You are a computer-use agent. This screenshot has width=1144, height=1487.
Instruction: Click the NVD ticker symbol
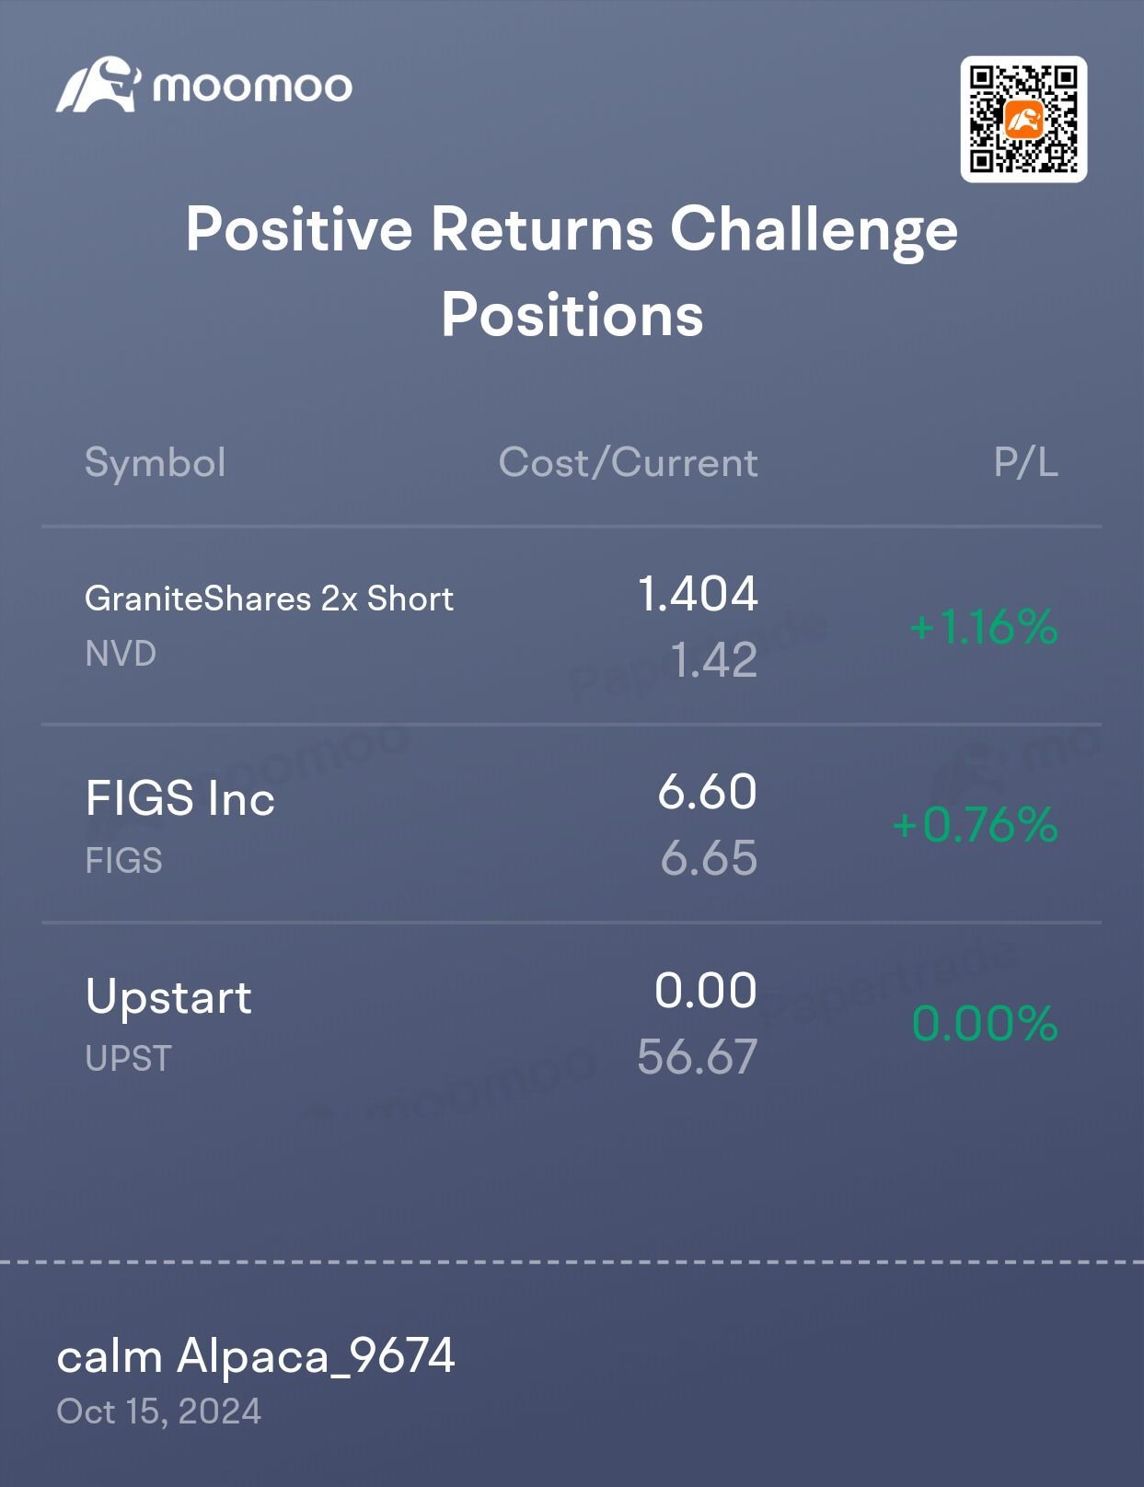[121, 654]
